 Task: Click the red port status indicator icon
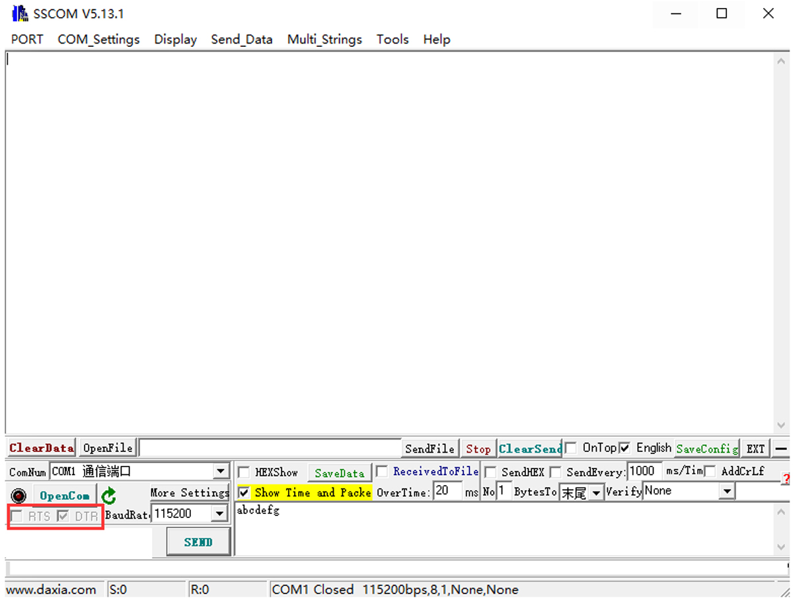pos(19,496)
